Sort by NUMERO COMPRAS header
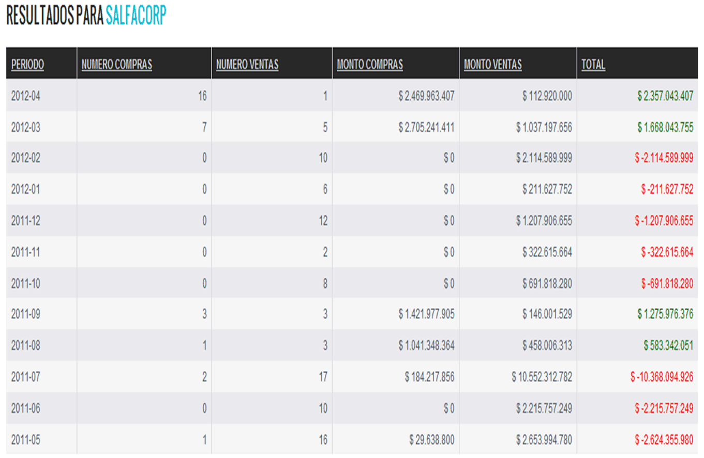This screenshot has width=704, height=458. 117,65
